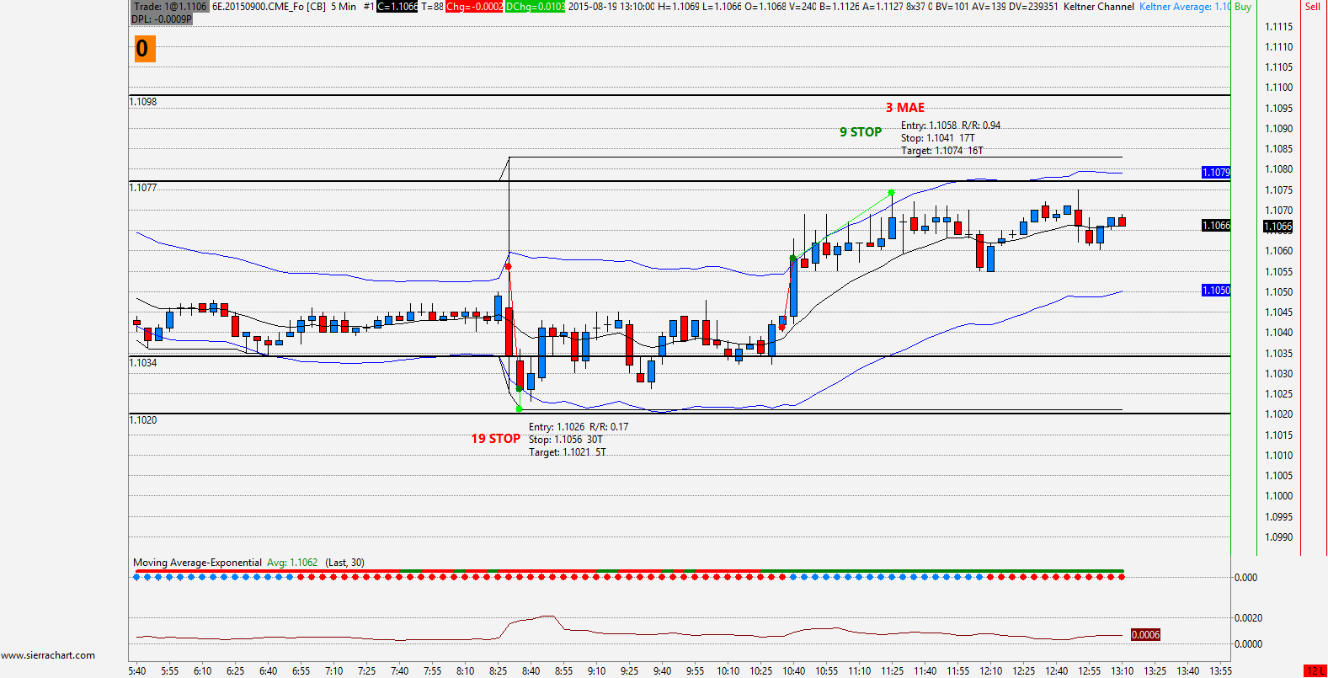Click the 1.1098 horizontal line label
The height and width of the screenshot is (678, 1328).
coord(143,102)
